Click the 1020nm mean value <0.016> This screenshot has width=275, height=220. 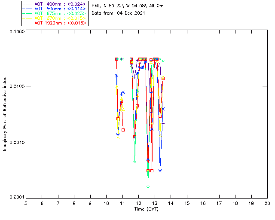76,23
